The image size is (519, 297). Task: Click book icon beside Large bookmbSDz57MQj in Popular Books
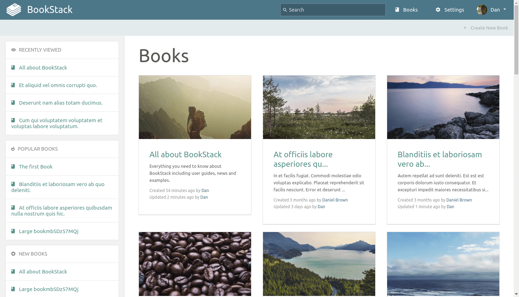pos(13,231)
